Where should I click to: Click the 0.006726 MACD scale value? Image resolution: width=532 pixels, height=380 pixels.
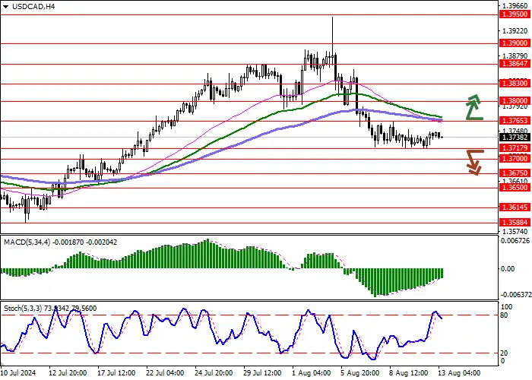click(x=515, y=241)
